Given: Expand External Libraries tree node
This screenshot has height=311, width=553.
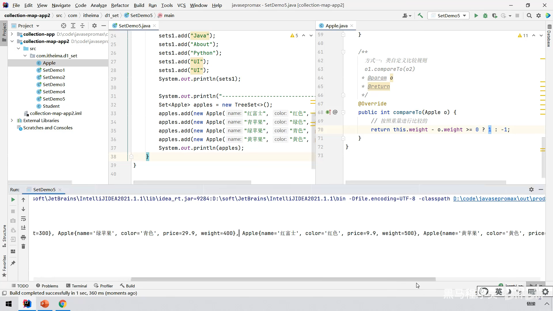Looking at the screenshot, I should pyautogui.click(x=12, y=120).
